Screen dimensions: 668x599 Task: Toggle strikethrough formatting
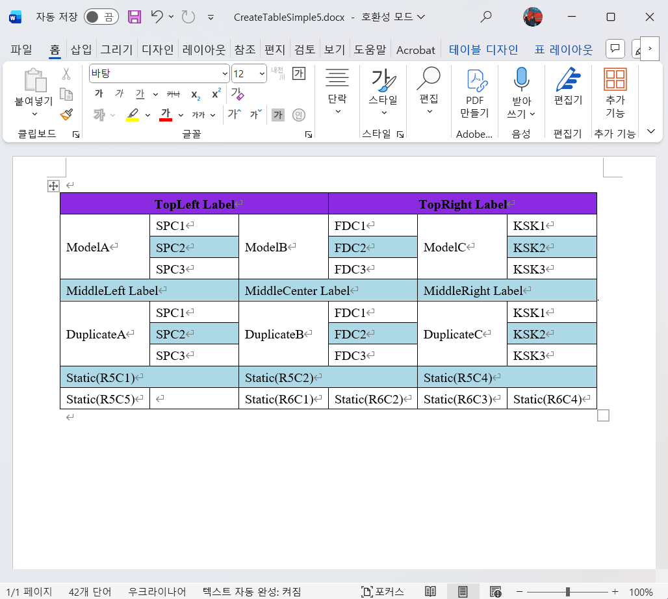tap(173, 94)
